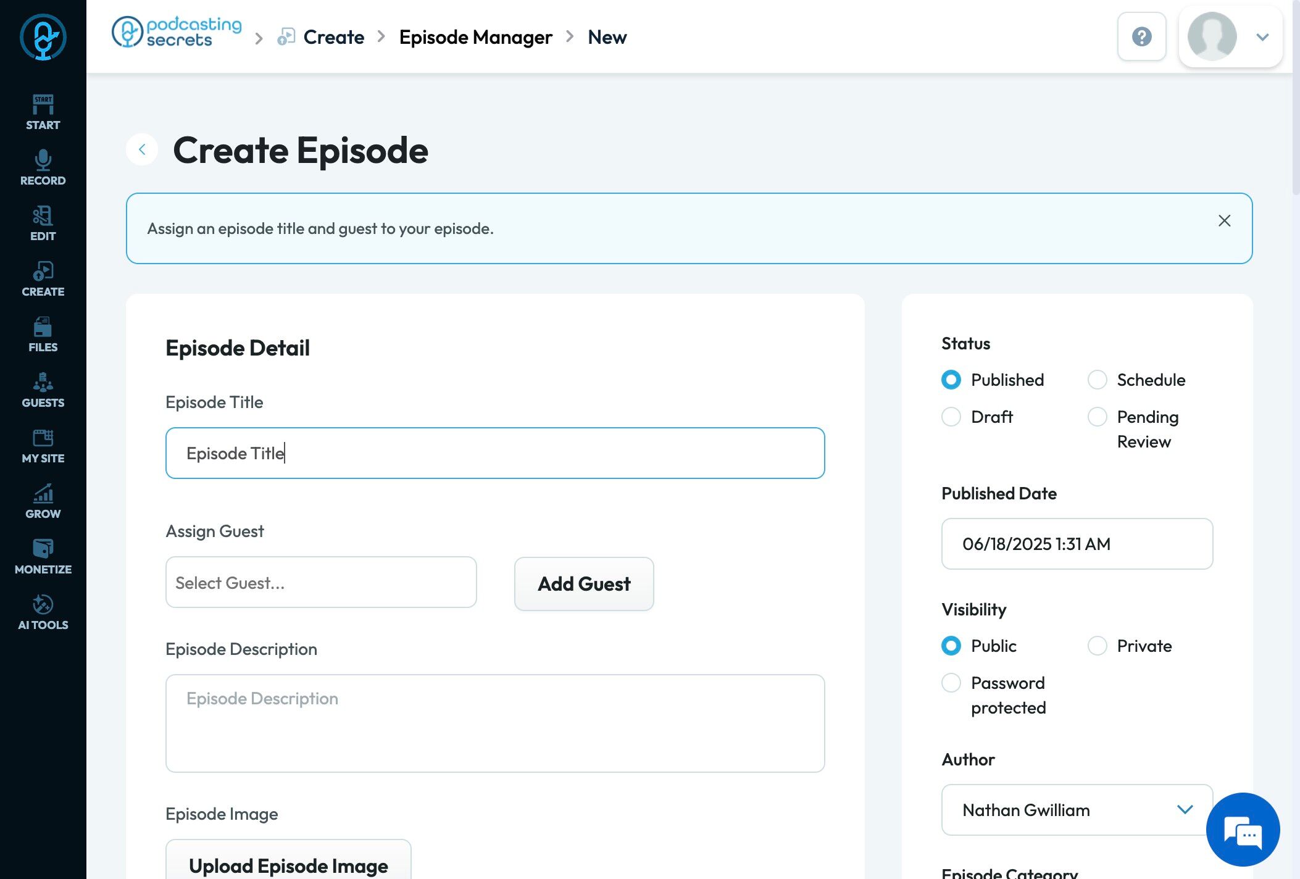Open the AI Tools sidebar icon

tap(43, 612)
